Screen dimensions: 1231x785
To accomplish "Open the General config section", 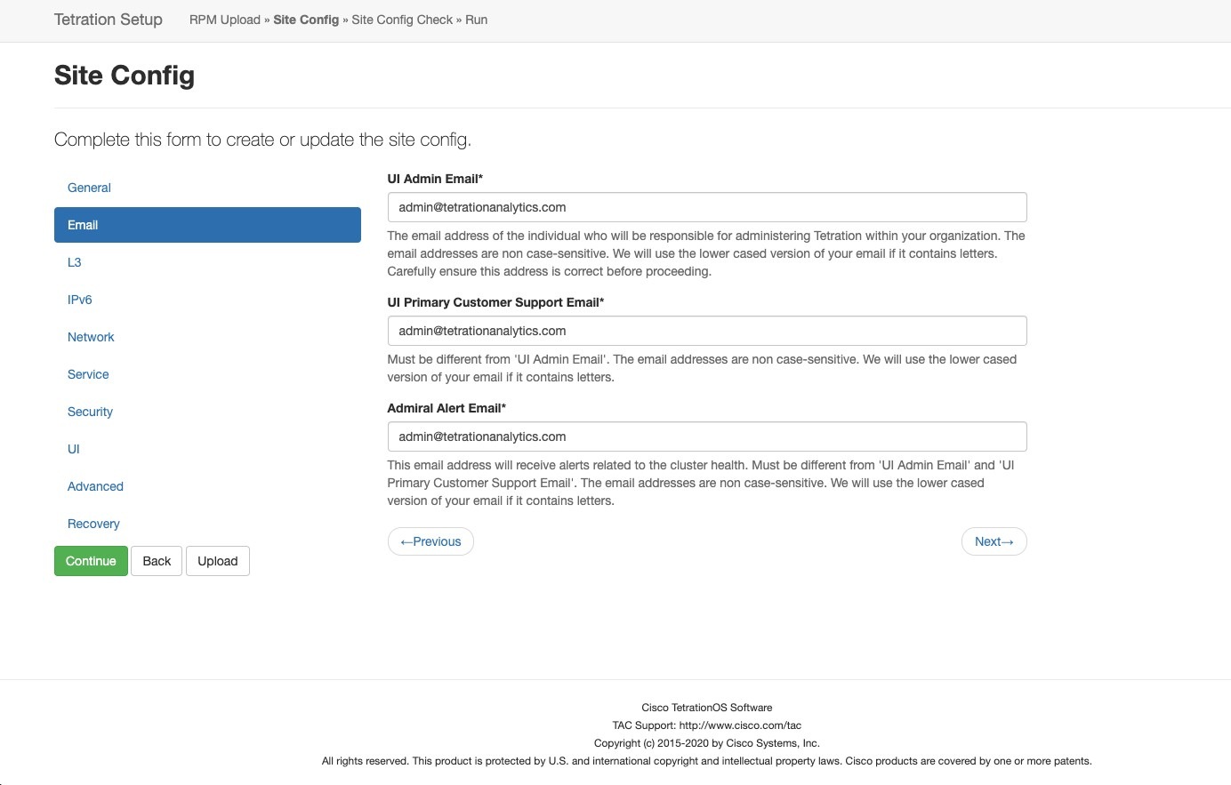I will click(89, 188).
